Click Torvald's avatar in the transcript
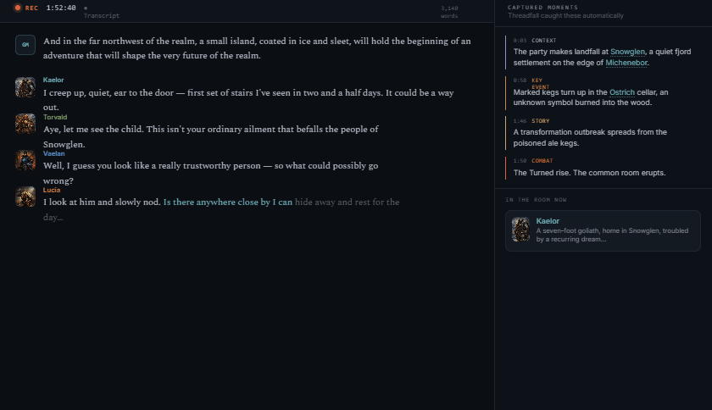The height and width of the screenshot is (410, 712). point(25,124)
